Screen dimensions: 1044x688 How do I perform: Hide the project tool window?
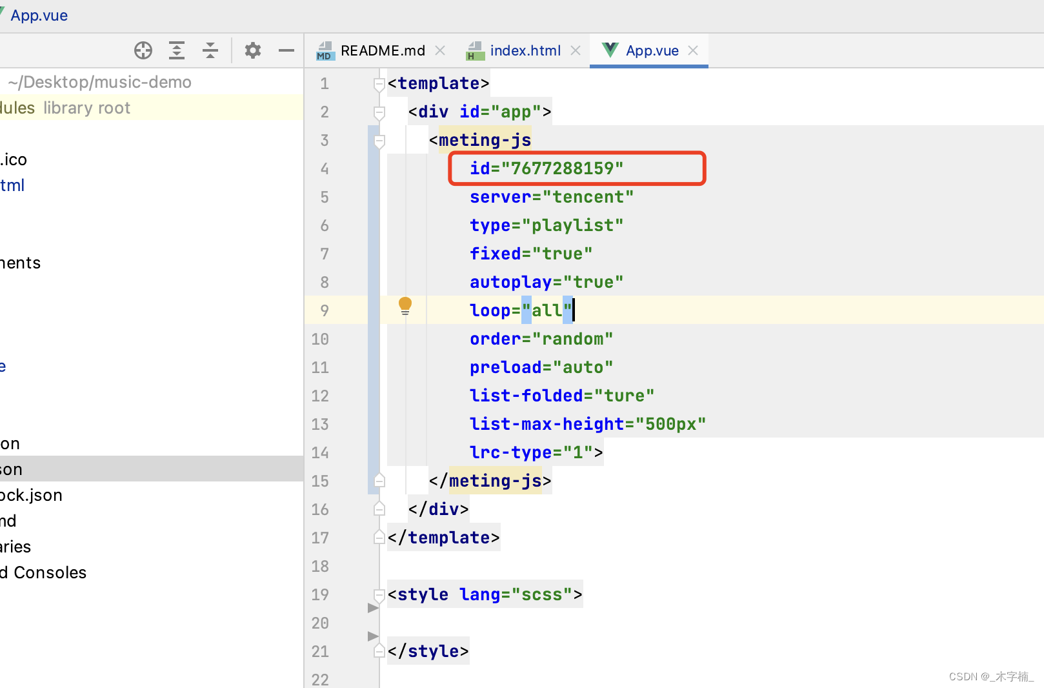coord(286,50)
